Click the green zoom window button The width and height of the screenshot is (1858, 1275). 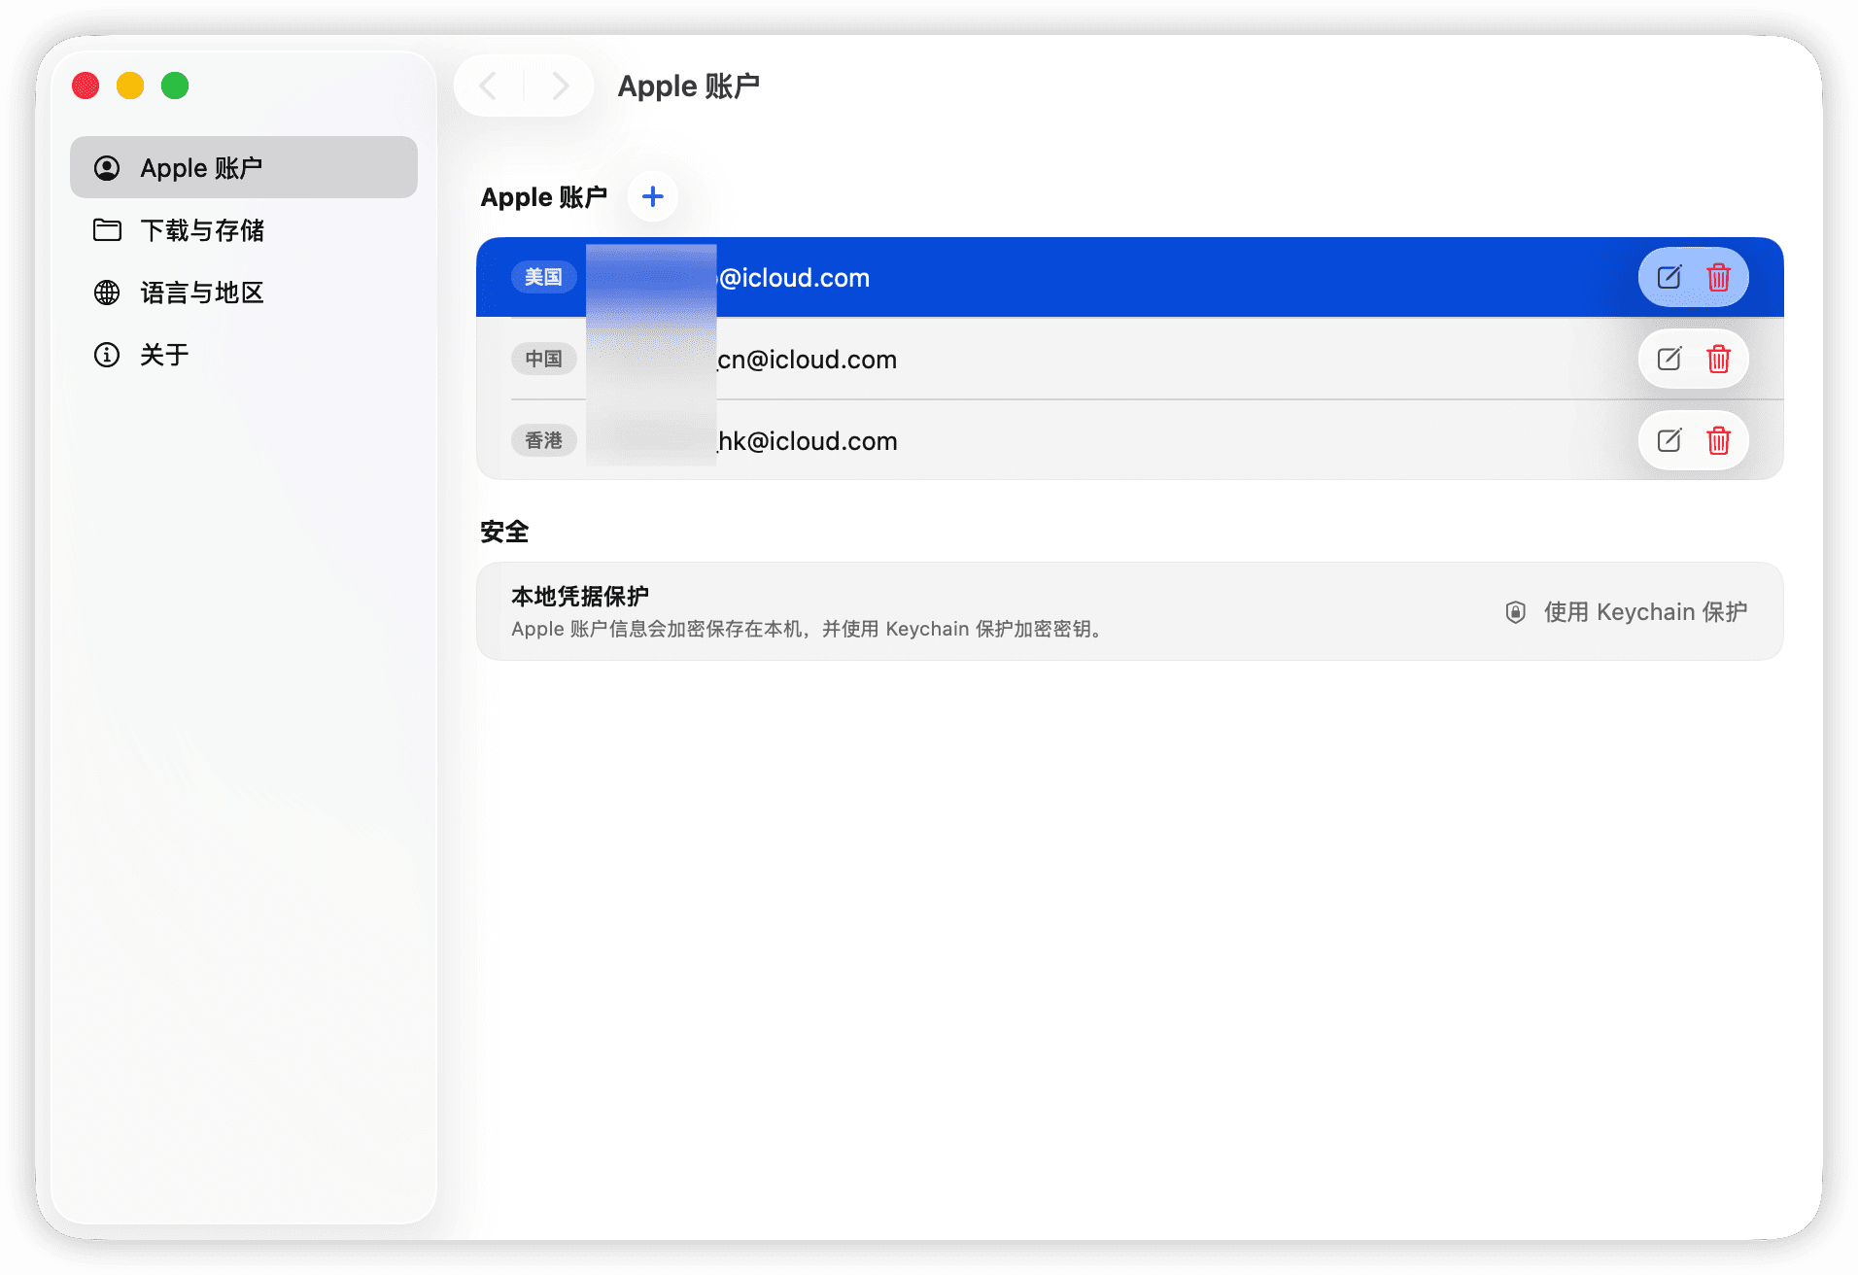pyautogui.click(x=175, y=86)
